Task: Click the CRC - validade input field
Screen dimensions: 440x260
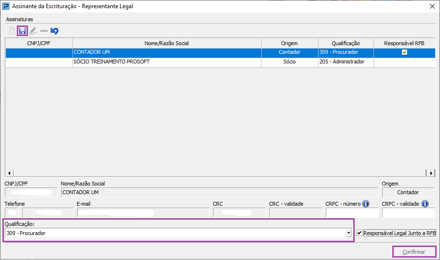Action: pyautogui.click(x=295, y=212)
